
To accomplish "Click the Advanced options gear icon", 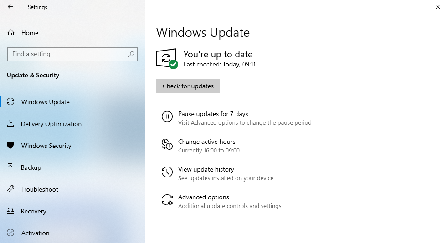I will point(167,200).
